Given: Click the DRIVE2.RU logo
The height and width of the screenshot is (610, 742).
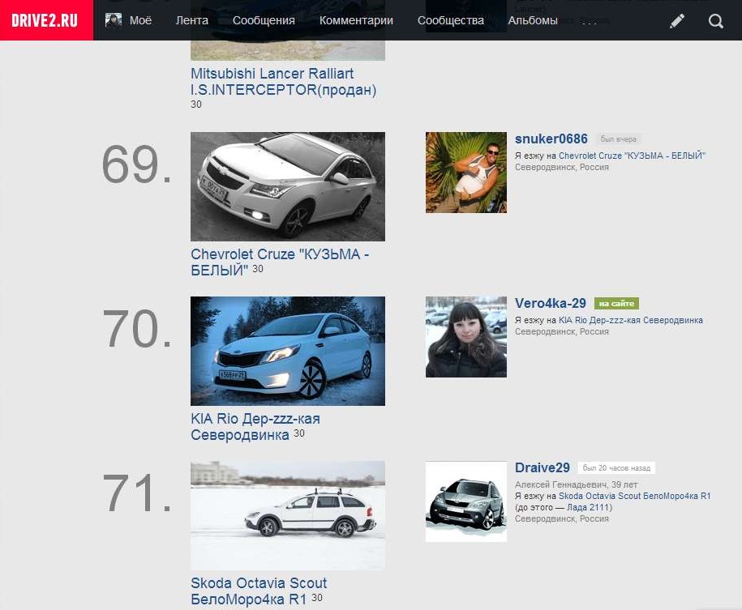Looking at the screenshot, I should [x=46, y=20].
